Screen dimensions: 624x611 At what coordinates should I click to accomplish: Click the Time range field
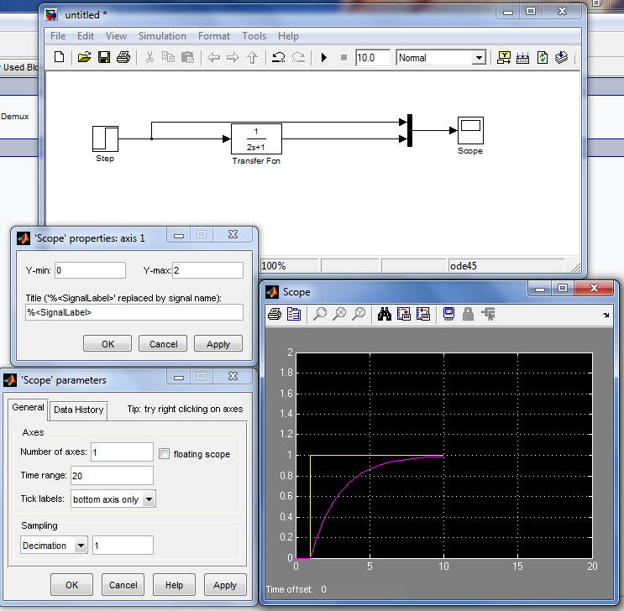pos(112,476)
